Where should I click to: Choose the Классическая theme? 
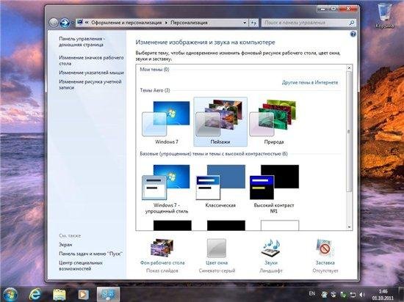click(220, 186)
